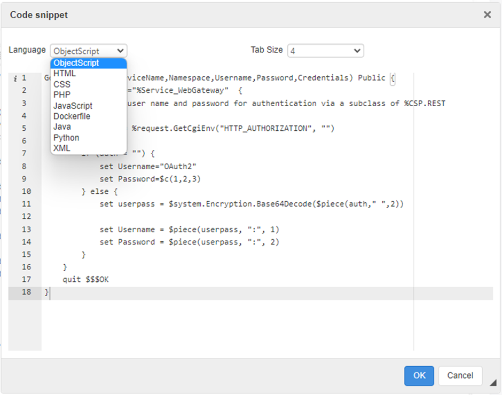Expand the Tab Size dropdown
This screenshot has height=395, width=502.
pos(325,51)
